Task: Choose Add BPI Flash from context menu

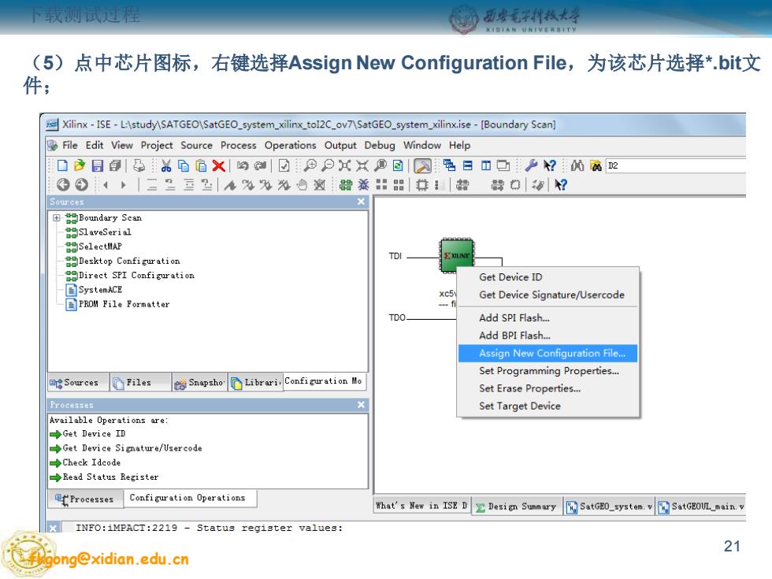Action: point(547,336)
